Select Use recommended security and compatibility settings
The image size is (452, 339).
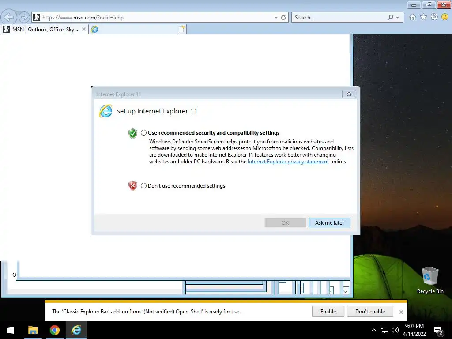[x=143, y=133]
